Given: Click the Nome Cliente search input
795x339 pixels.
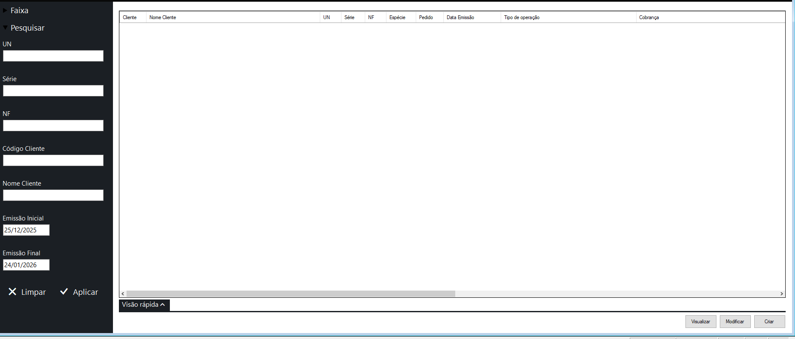Looking at the screenshot, I should 53,195.
